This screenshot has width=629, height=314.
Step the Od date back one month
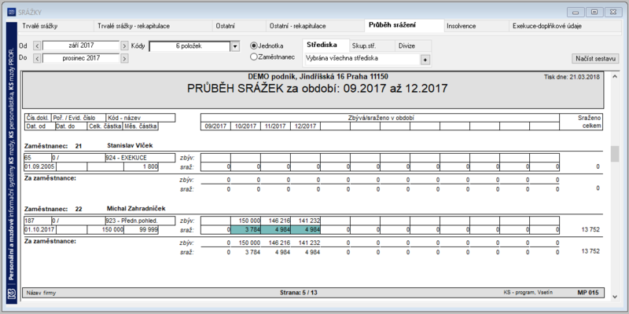(37, 46)
